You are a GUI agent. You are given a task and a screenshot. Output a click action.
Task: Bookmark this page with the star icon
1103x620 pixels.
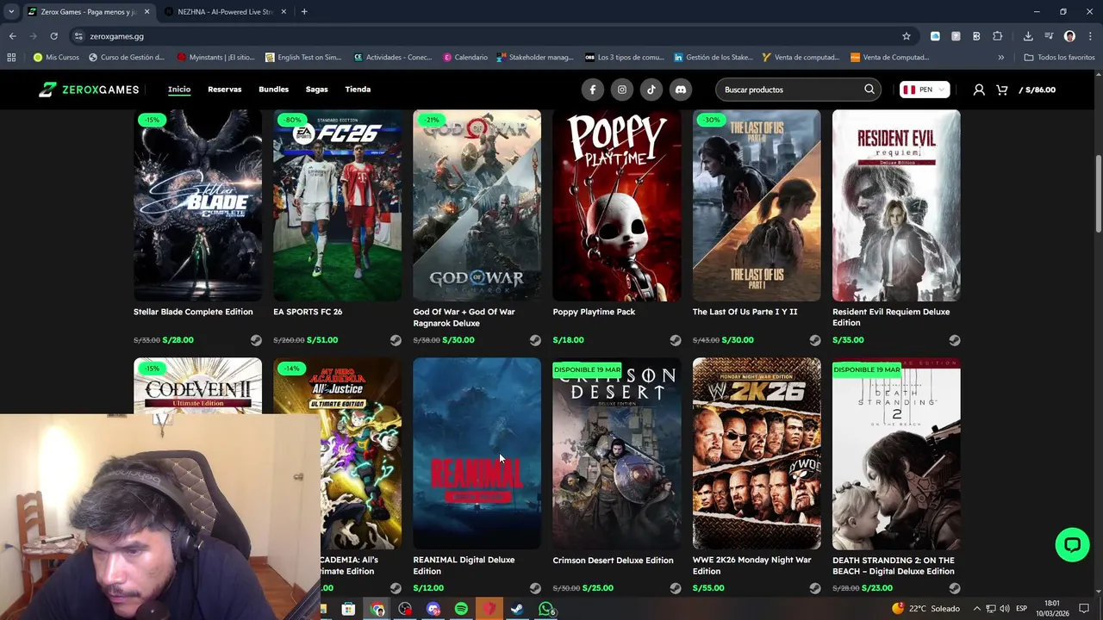point(906,36)
